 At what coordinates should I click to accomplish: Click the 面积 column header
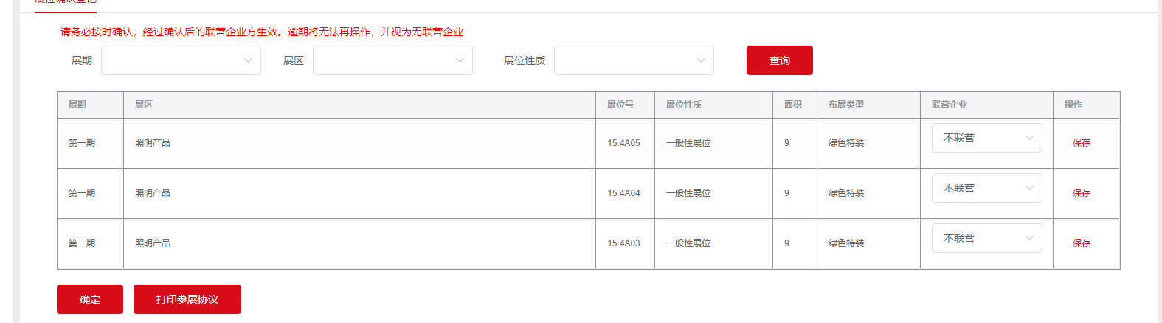tap(793, 105)
